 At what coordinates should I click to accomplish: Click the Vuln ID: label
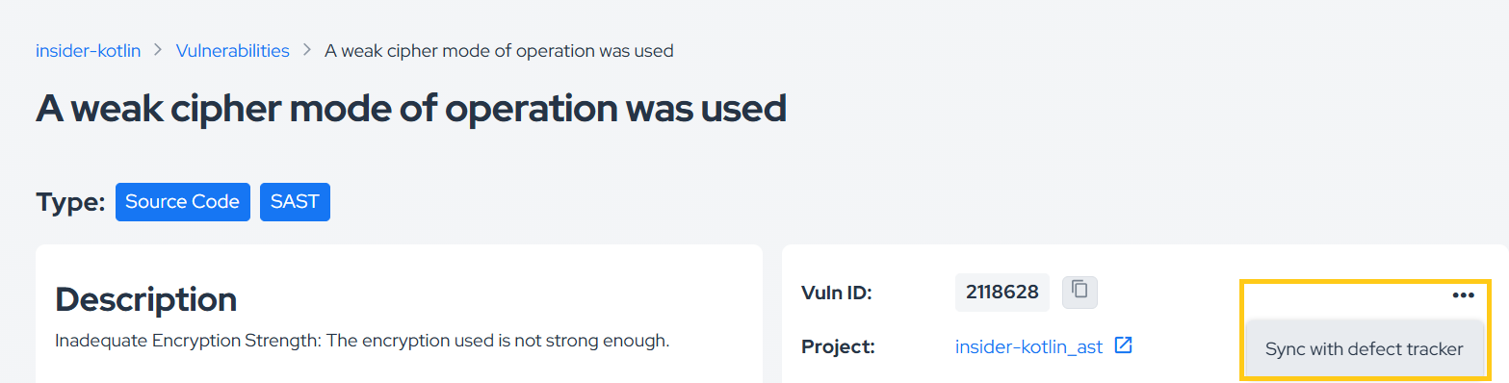tap(836, 293)
